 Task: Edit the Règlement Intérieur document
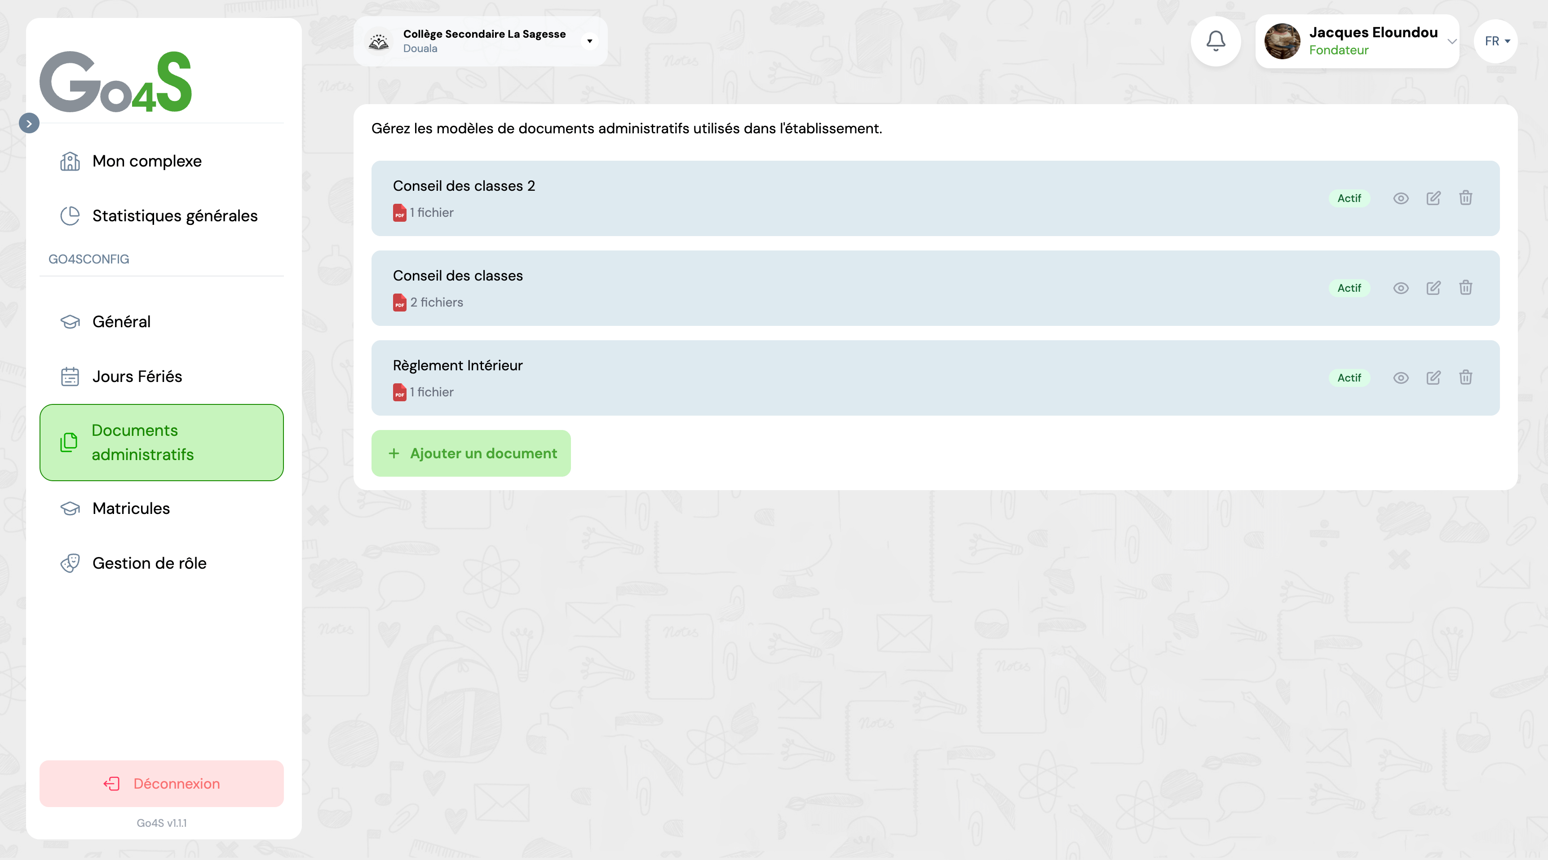click(x=1433, y=378)
